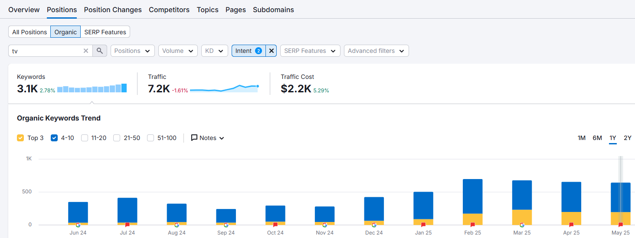Click the Google update icon under Jun 24

point(78,225)
